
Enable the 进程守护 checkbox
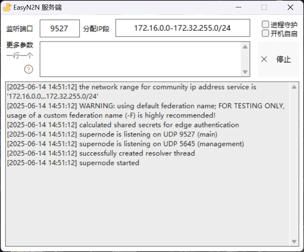(x=265, y=25)
